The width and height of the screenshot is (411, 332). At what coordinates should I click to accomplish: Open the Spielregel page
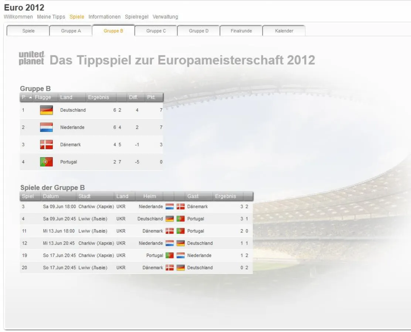click(x=136, y=17)
